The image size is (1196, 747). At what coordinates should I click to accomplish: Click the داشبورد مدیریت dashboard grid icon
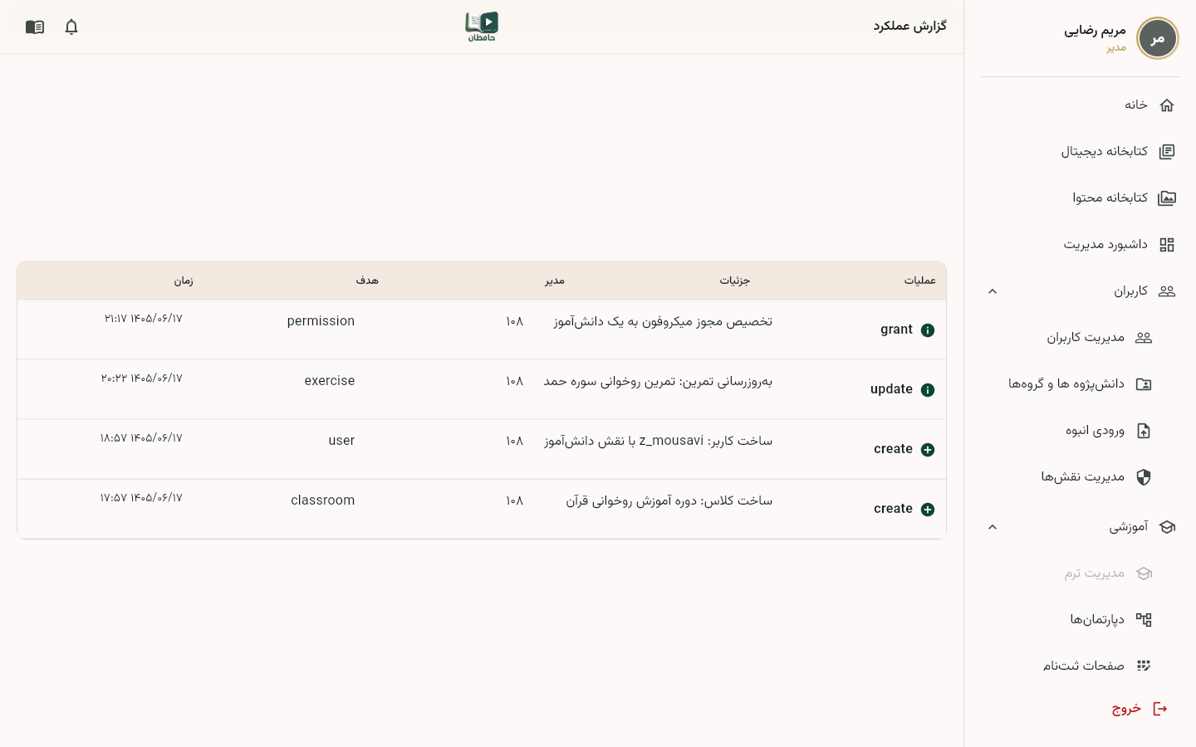click(x=1167, y=244)
